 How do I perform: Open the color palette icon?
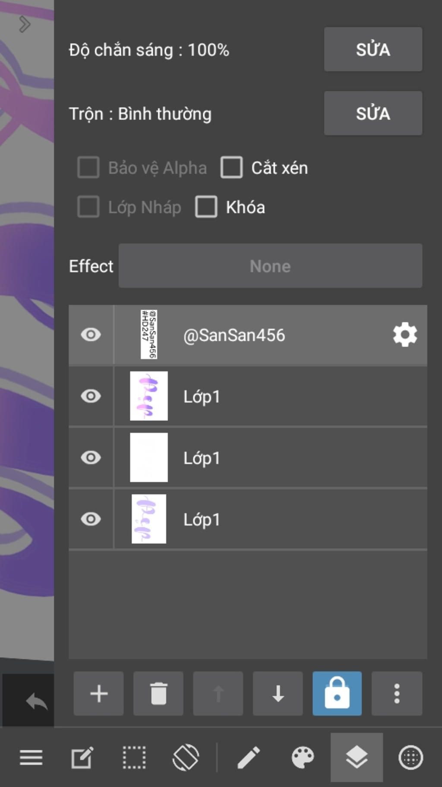point(303,758)
